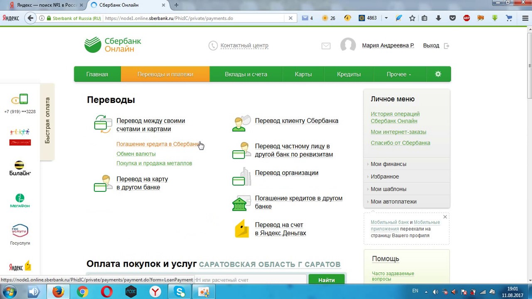This screenshot has height=299, width=532.
Task: Click the Adblock Plus ABP icon
Action: tap(466, 18)
